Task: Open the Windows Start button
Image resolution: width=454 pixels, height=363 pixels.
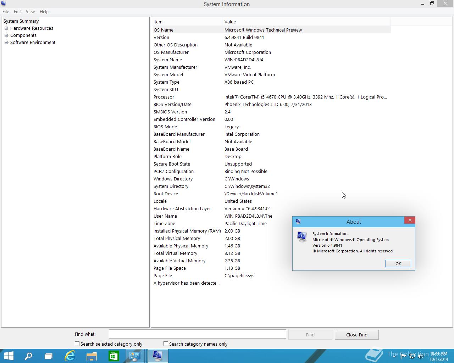Action: tap(9, 356)
